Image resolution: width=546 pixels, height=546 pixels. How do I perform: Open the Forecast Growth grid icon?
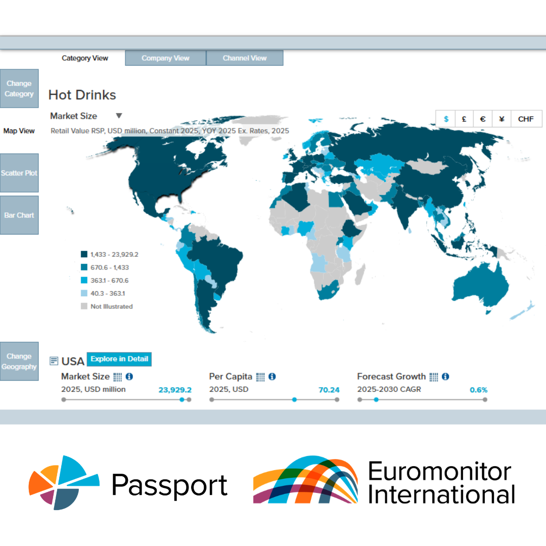(x=434, y=377)
